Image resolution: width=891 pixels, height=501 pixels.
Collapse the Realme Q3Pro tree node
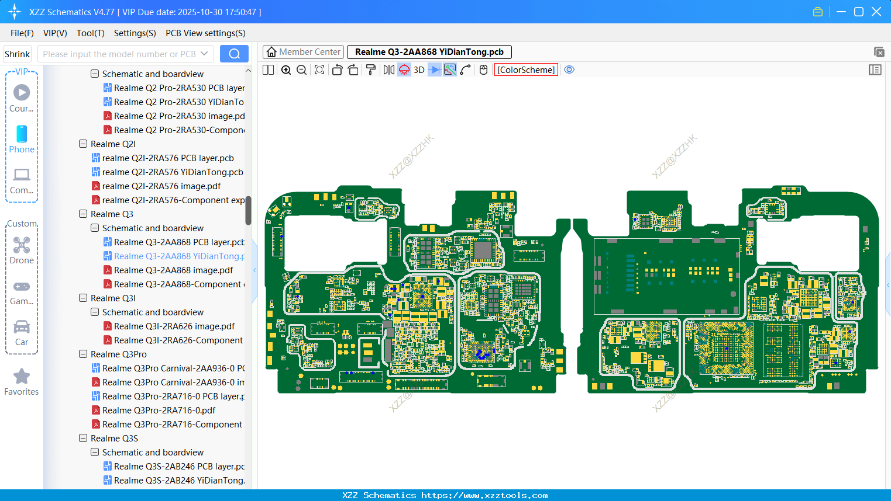[83, 354]
